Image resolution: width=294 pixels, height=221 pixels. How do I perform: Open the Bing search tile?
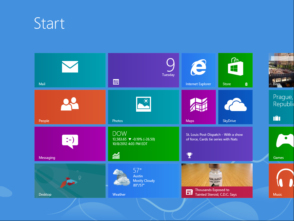[x=281, y=70]
